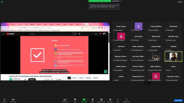This screenshot has height=103, width=184.
Task: Select the Listenable filter chip
Action: click(88, 78)
